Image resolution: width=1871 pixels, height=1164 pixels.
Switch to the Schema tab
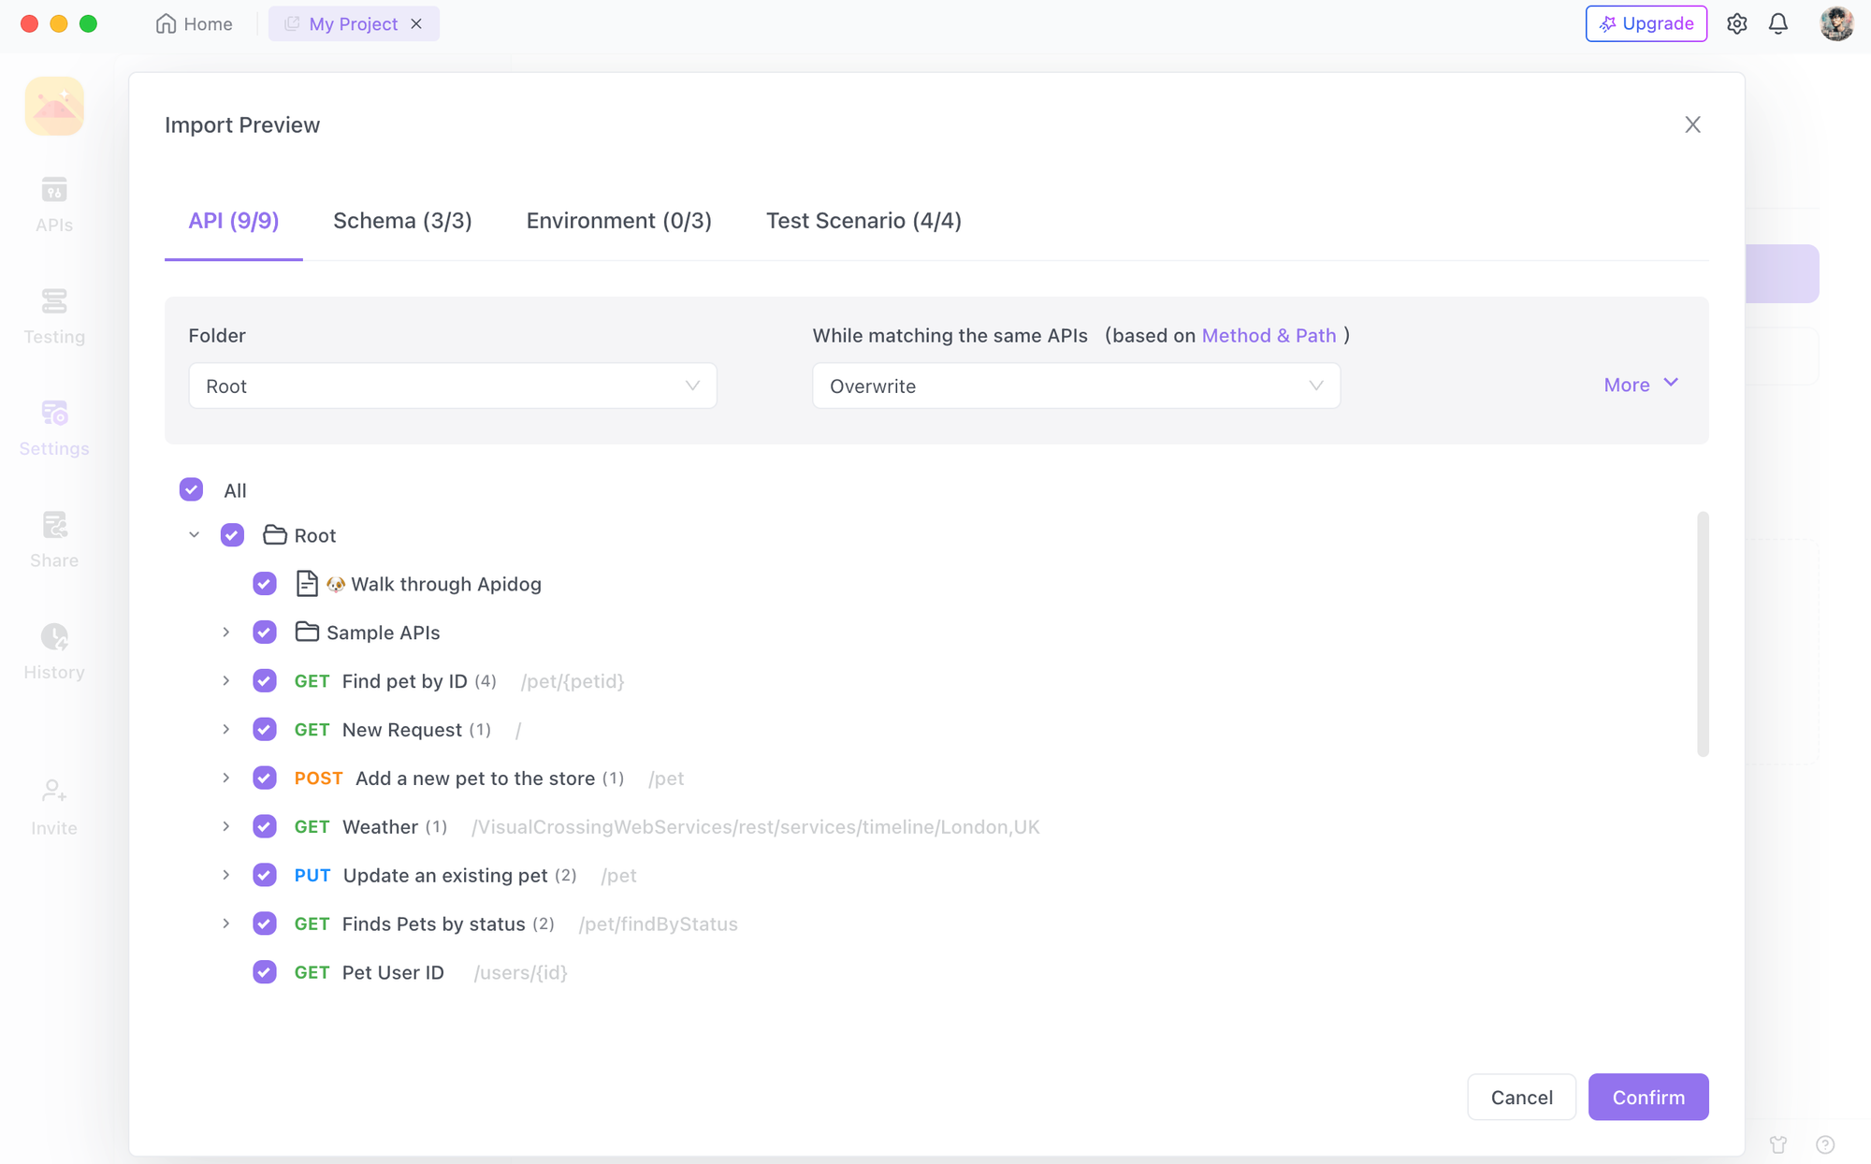(402, 221)
